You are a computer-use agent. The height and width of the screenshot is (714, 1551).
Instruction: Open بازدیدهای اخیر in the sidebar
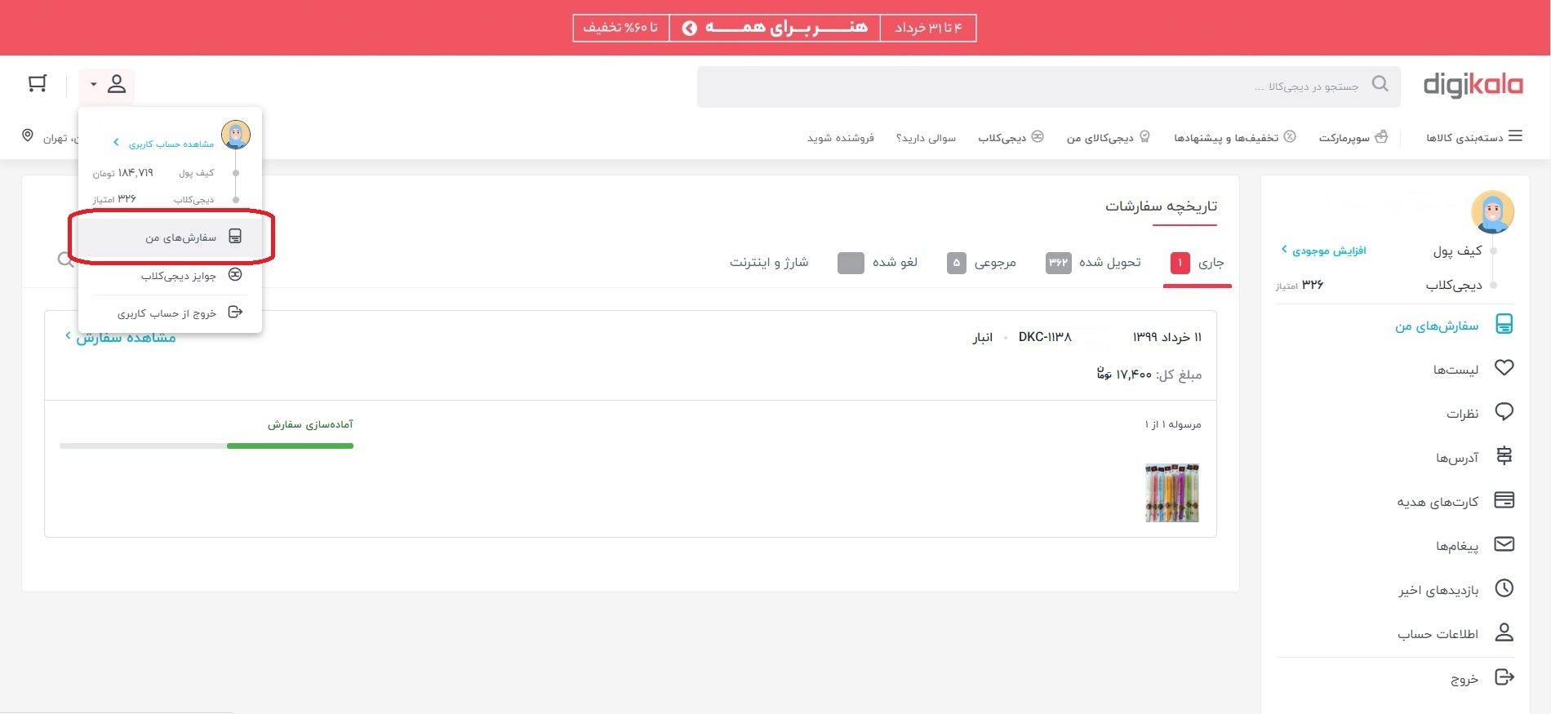point(1438,590)
